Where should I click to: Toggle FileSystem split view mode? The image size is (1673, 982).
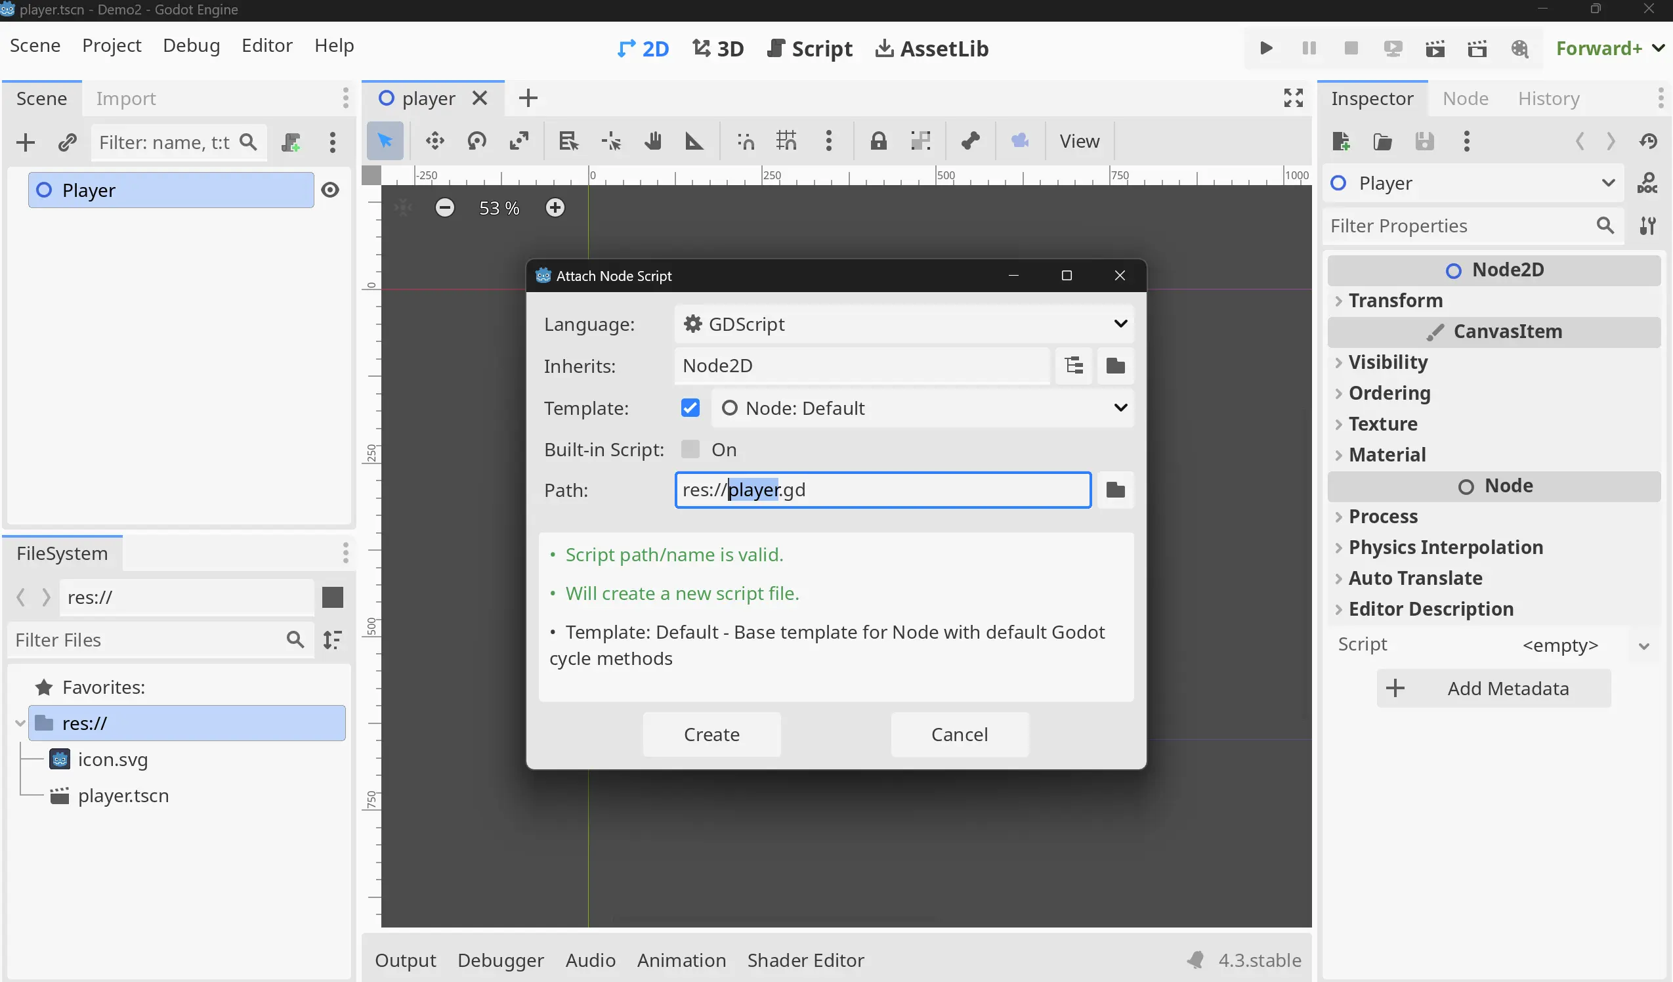pyautogui.click(x=333, y=597)
